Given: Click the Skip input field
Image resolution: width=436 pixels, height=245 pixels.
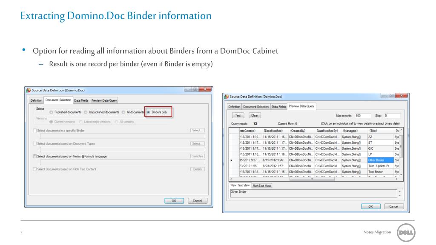Looking at the screenshot, I should tap(392, 116).
